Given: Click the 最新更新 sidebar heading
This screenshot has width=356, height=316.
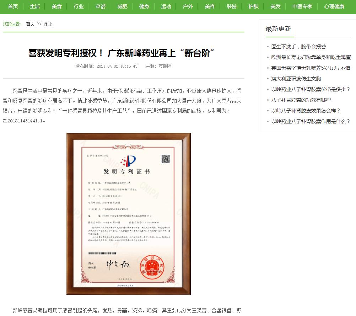Looking at the screenshot, I should (x=278, y=29).
